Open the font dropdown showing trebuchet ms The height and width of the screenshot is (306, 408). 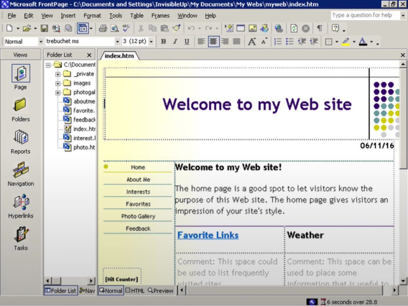(x=118, y=42)
